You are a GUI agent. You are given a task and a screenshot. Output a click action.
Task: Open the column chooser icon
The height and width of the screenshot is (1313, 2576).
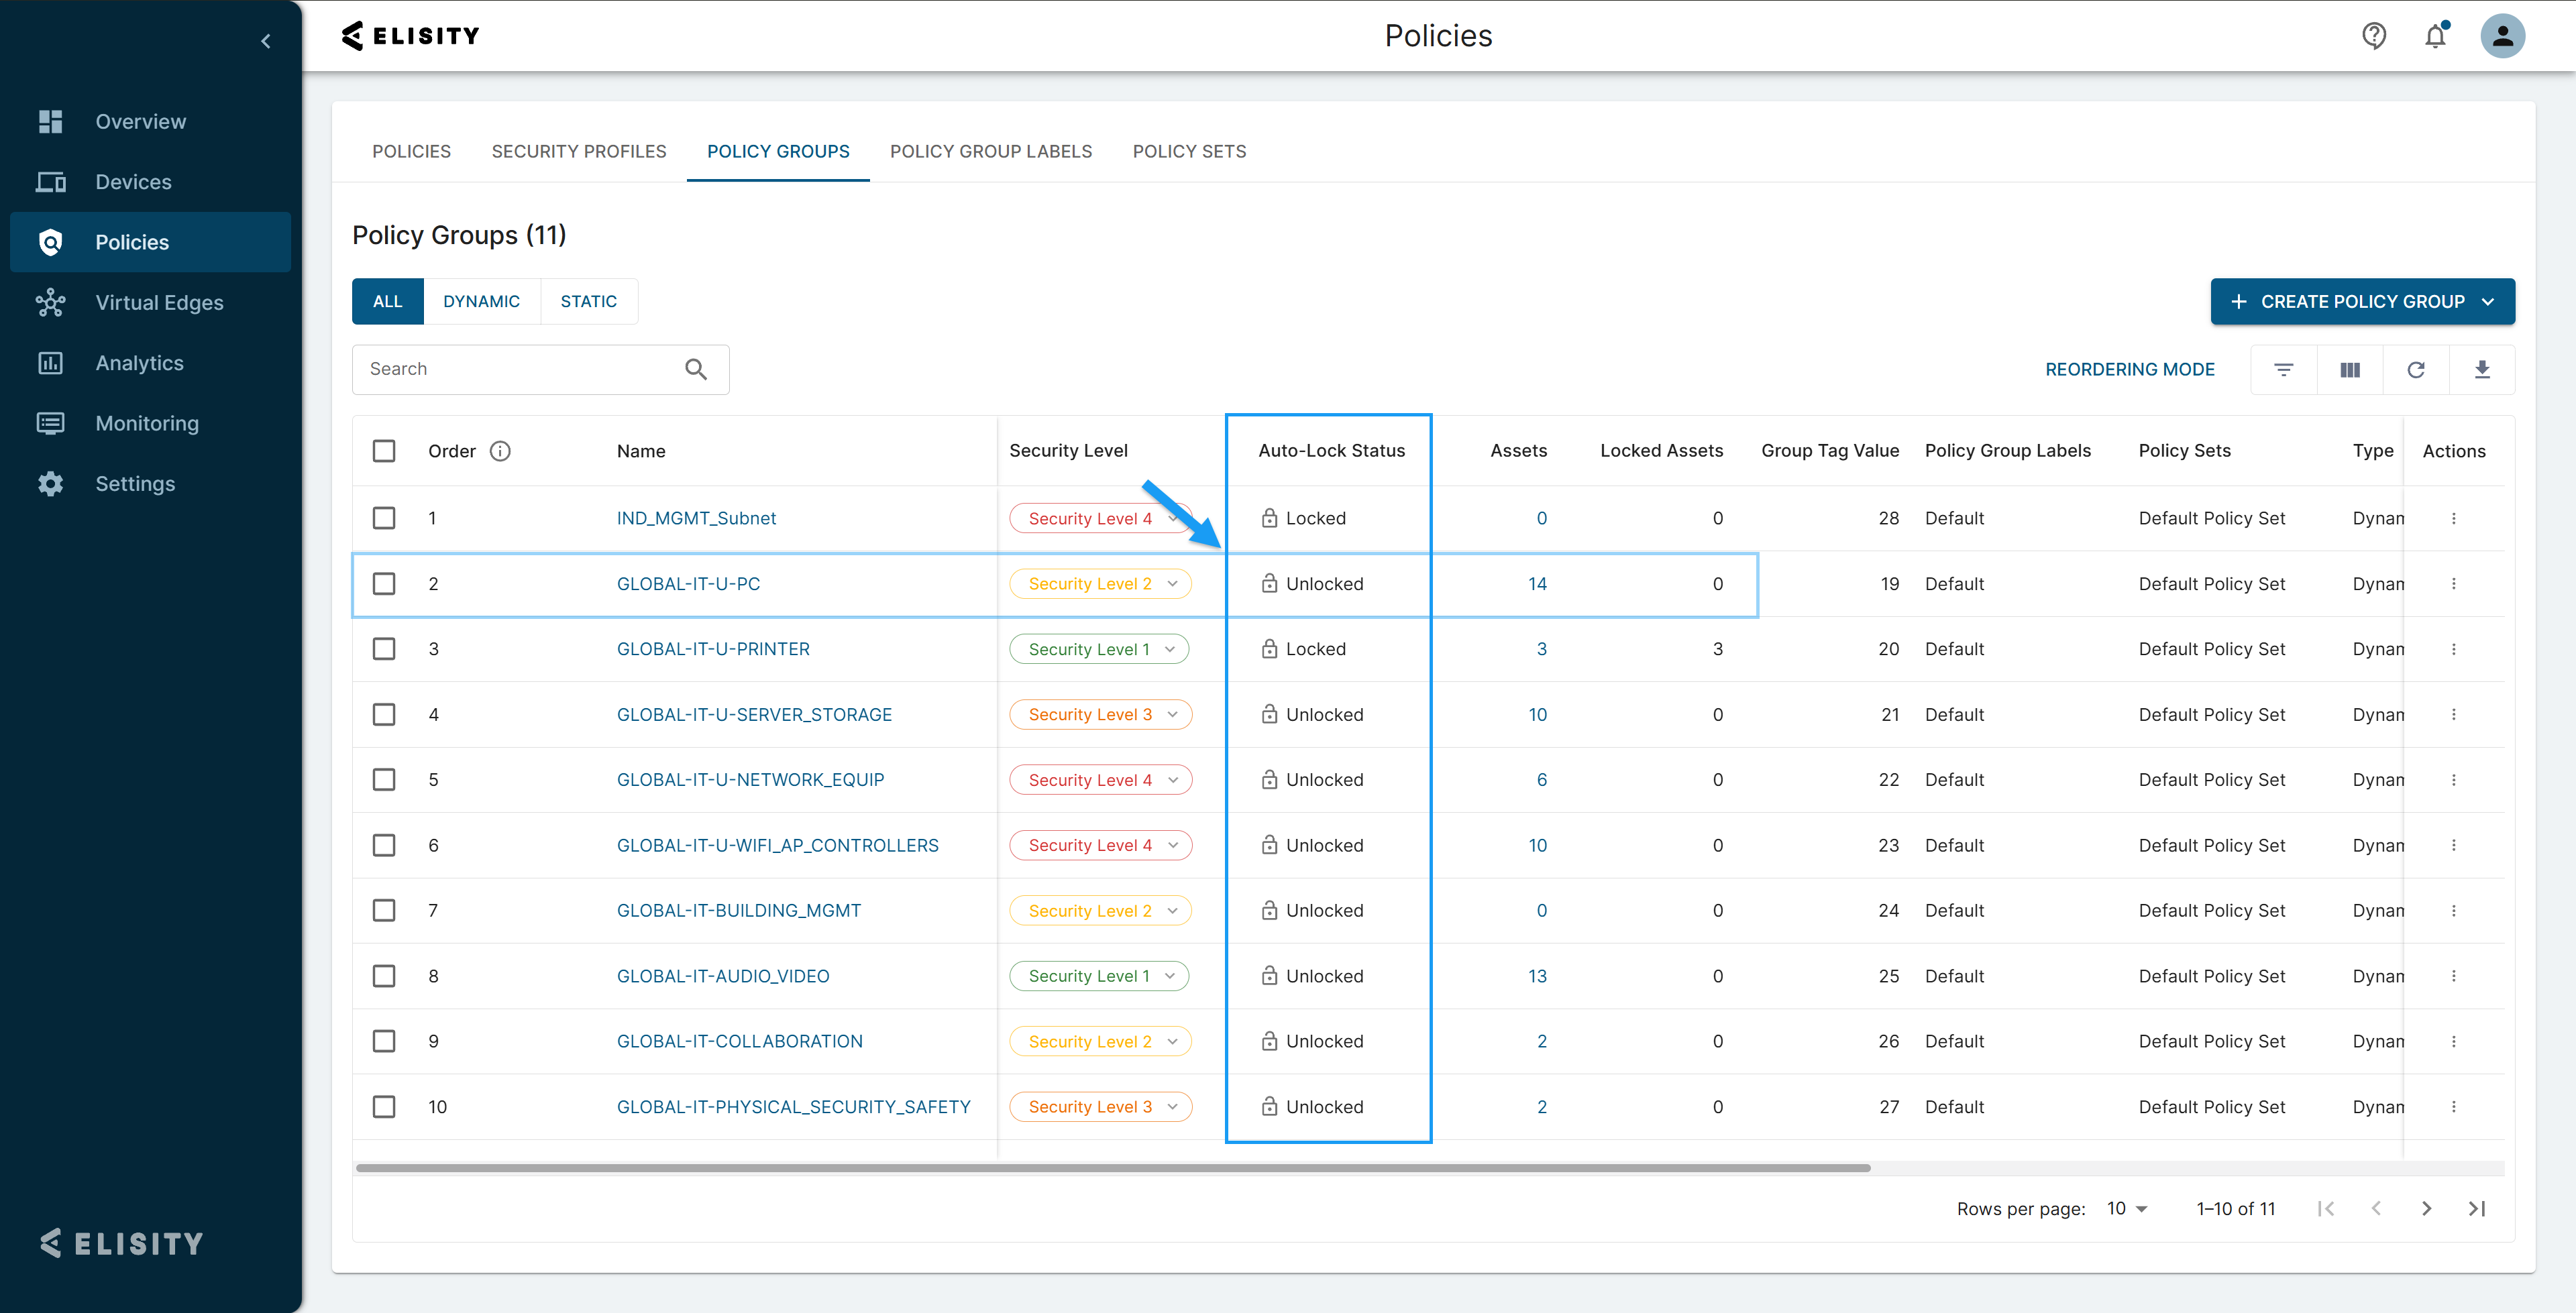point(2350,370)
